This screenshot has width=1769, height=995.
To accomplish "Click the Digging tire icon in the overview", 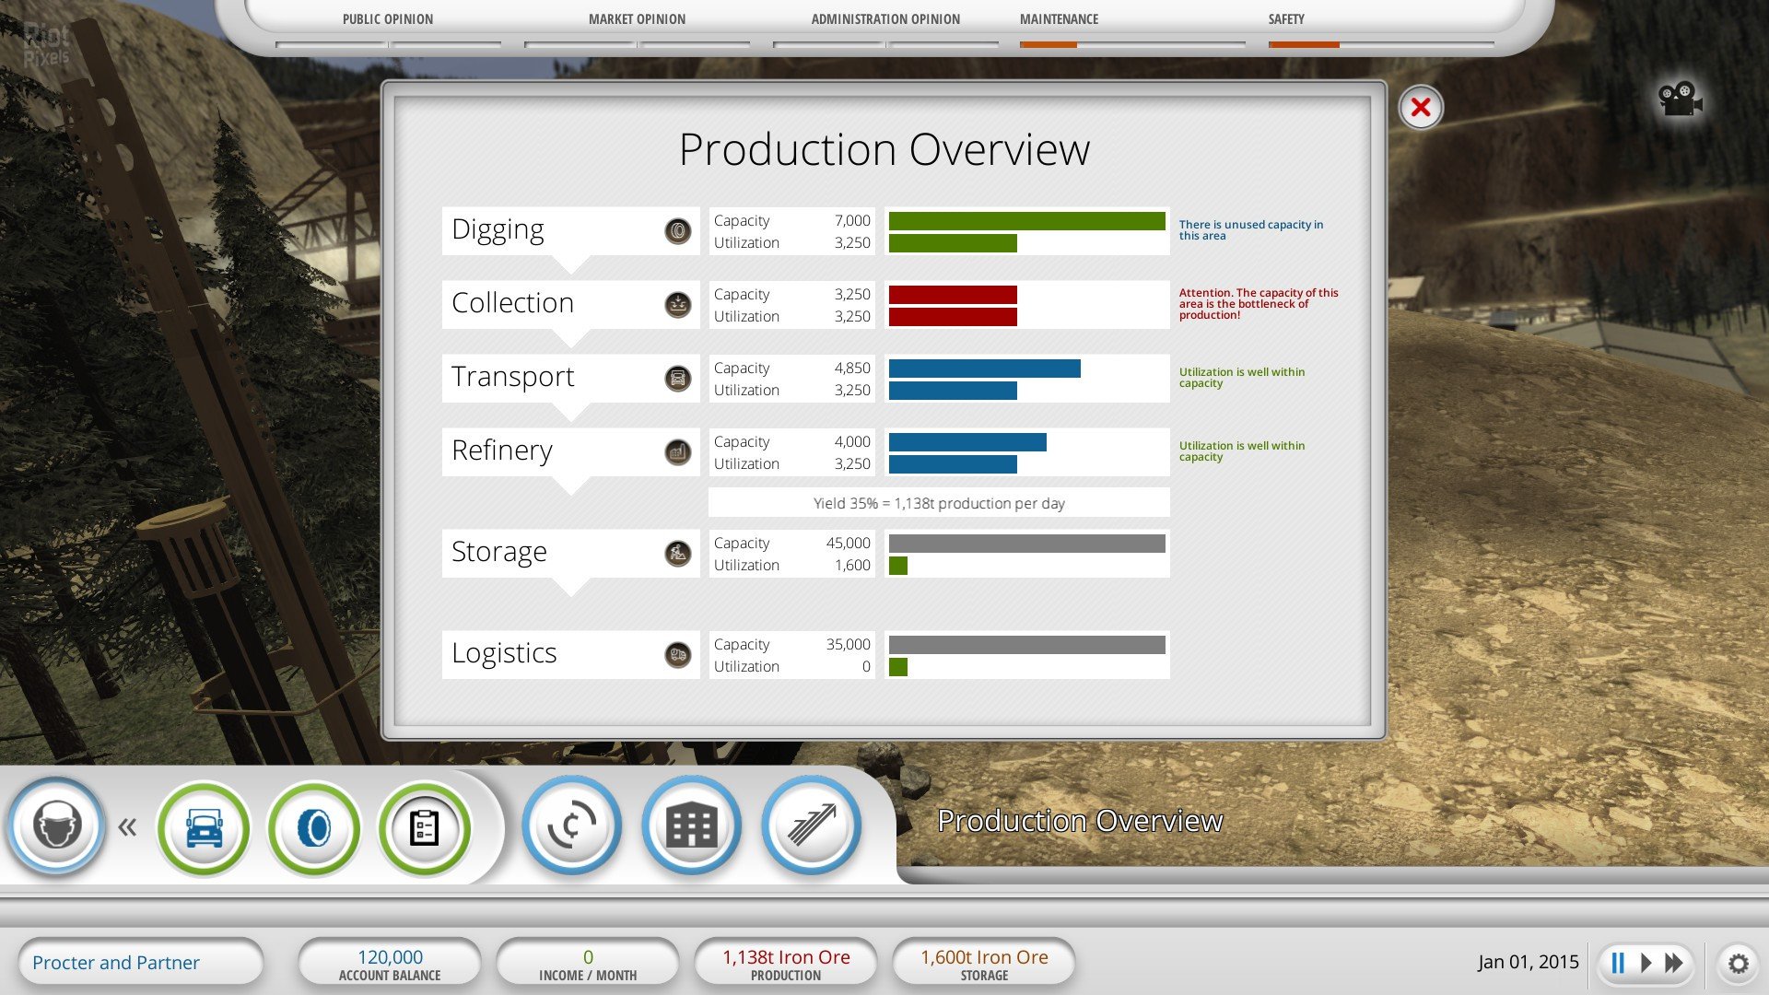I will click(x=677, y=230).
